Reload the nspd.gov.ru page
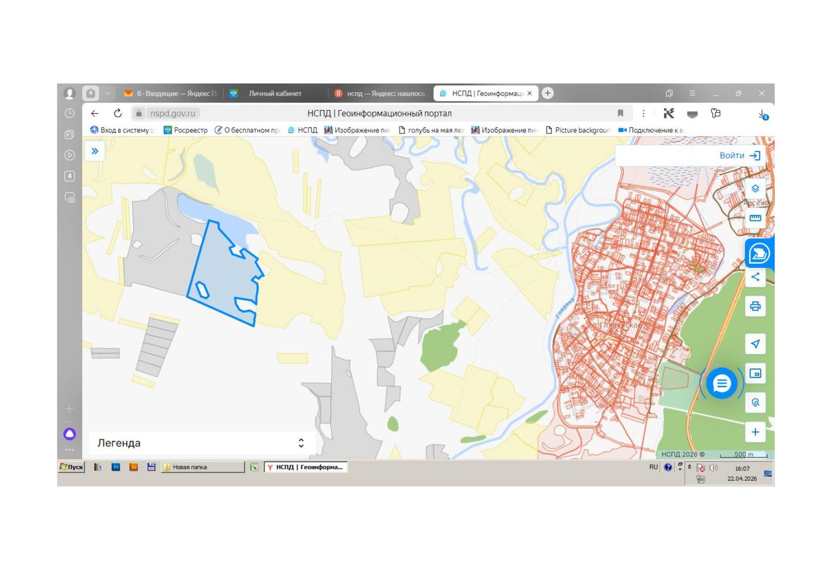The image size is (829, 585). click(x=118, y=113)
